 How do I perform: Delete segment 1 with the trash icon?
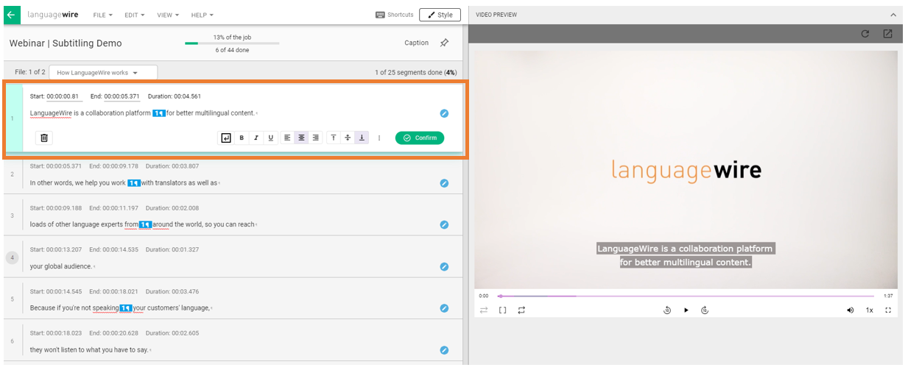[44, 138]
